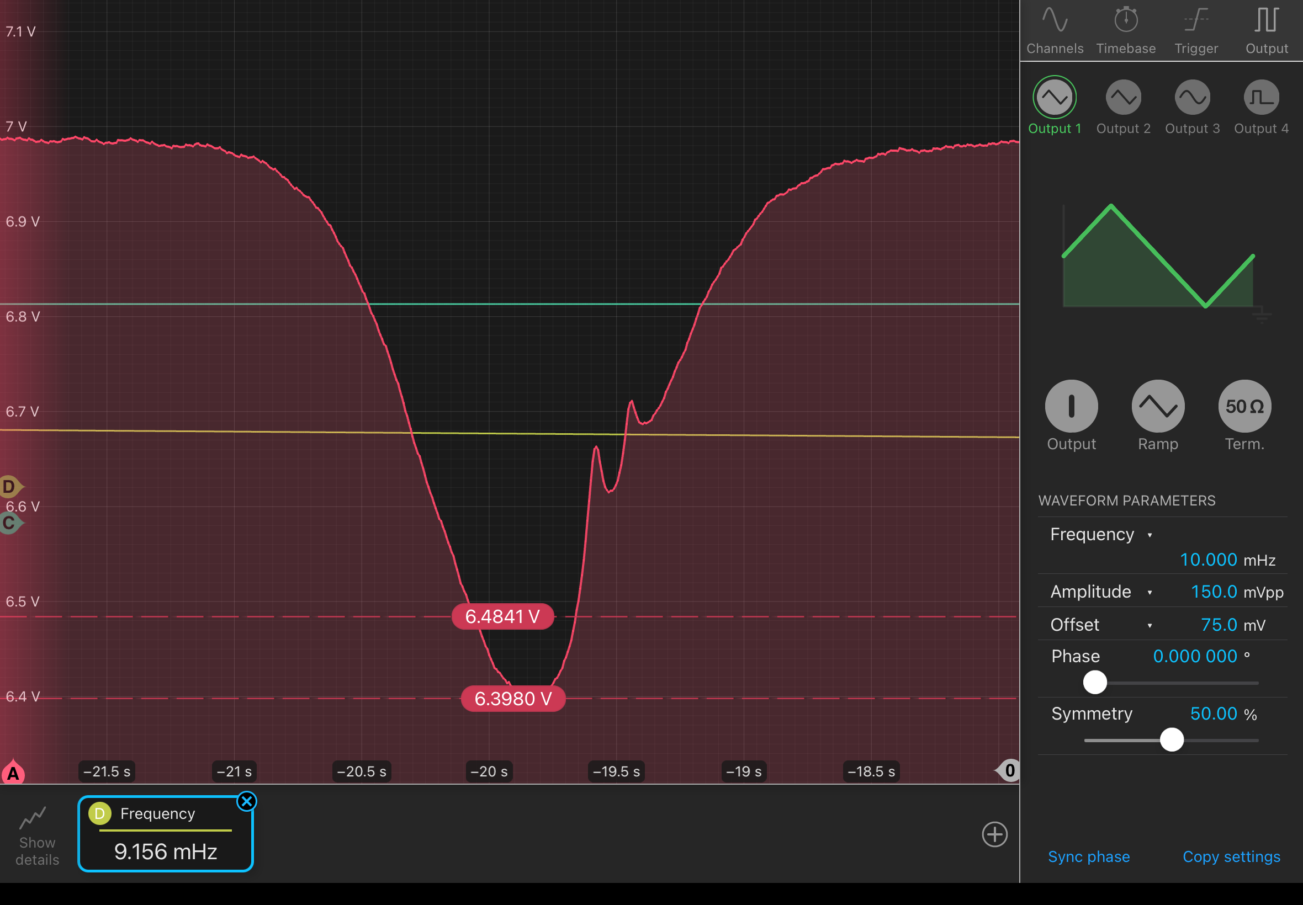Select the D Frequency measurement card
This screenshot has width=1303, height=905.
pos(165,834)
